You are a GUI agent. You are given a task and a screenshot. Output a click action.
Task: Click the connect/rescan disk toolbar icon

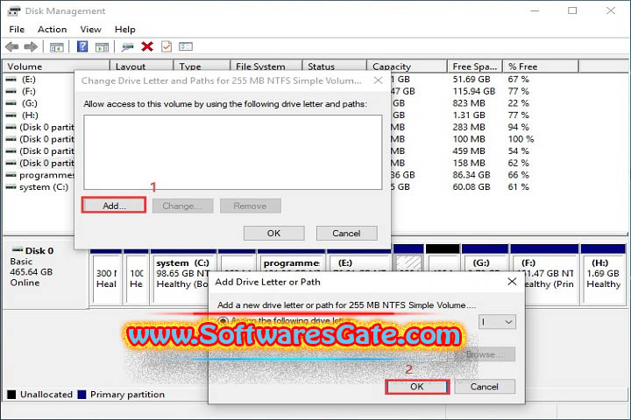128,47
